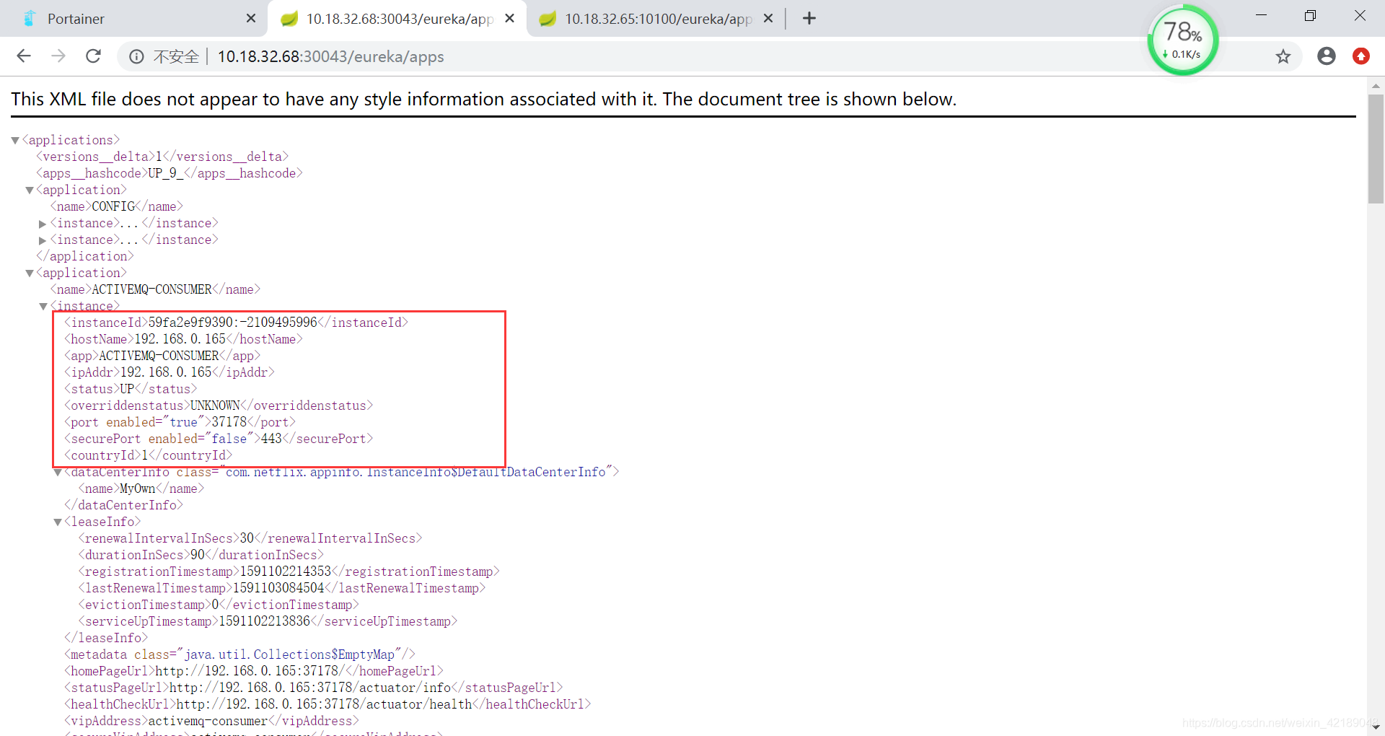Bookmark this page with star icon
Viewport: 1385px width, 736px height.
pos(1283,56)
